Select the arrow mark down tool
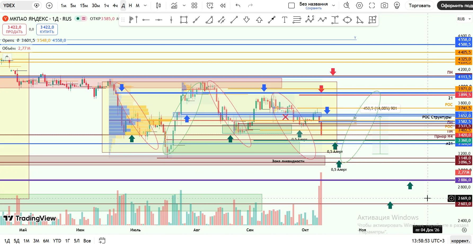This screenshot has height=244, width=473. [x=247, y=20]
